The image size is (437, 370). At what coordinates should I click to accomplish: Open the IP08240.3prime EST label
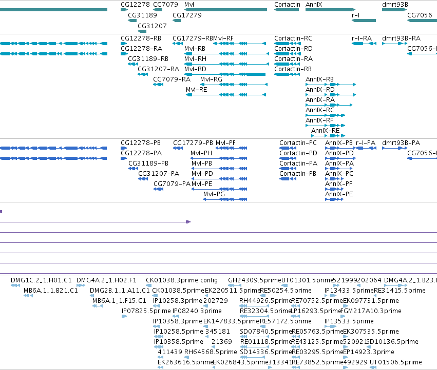197,311
